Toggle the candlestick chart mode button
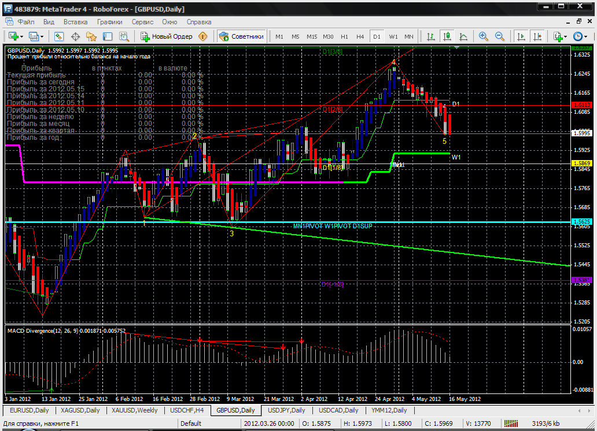 pyautogui.click(x=447, y=36)
